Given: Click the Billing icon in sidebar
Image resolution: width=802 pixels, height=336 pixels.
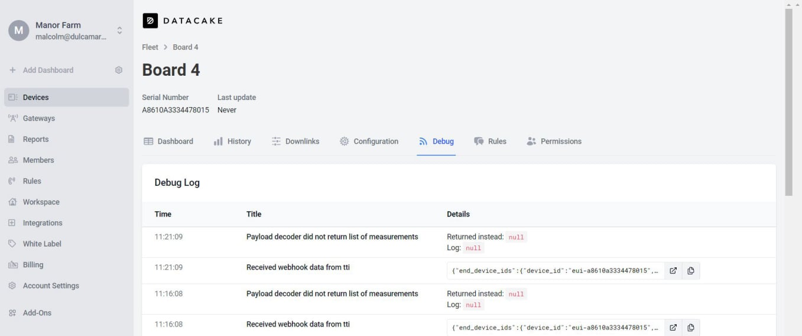Looking at the screenshot, I should (12, 265).
